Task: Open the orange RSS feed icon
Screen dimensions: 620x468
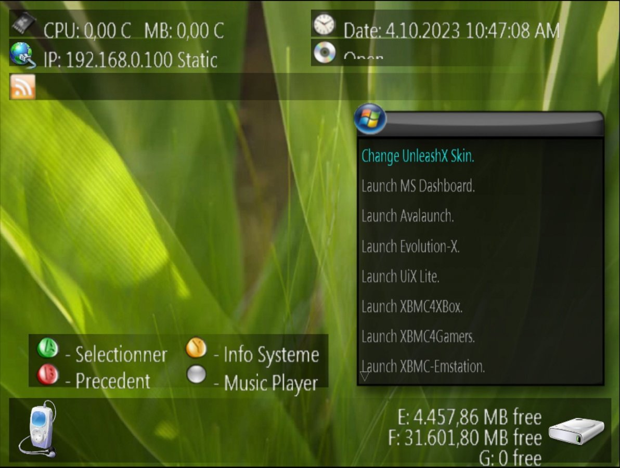Action: [x=22, y=86]
